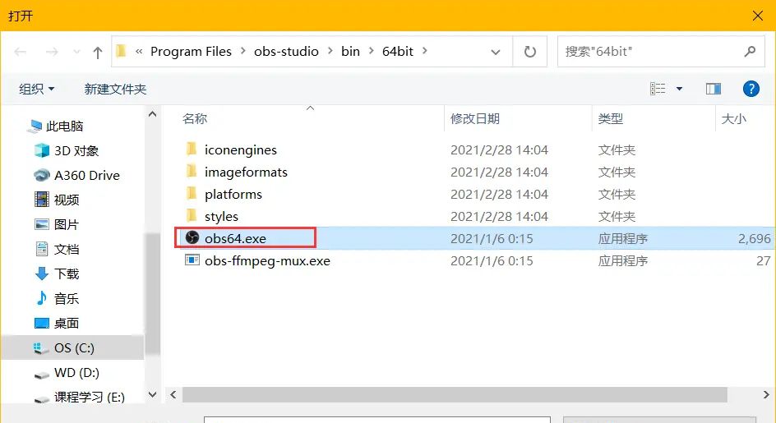
Task: Expand chevron after Program Files
Action: [x=243, y=51]
